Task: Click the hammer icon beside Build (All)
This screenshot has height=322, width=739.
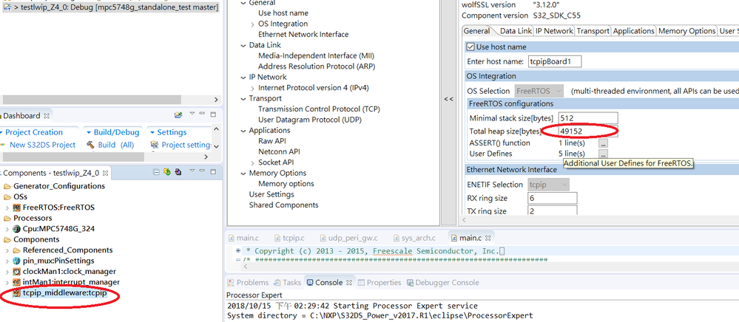Action: tap(90, 145)
